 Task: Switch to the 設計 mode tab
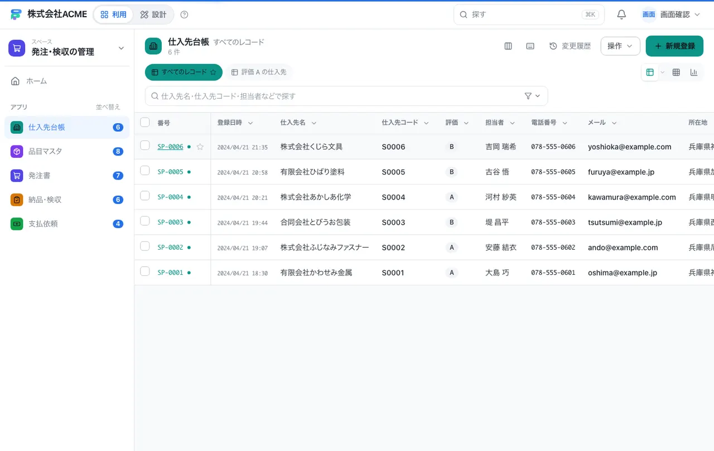153,14
